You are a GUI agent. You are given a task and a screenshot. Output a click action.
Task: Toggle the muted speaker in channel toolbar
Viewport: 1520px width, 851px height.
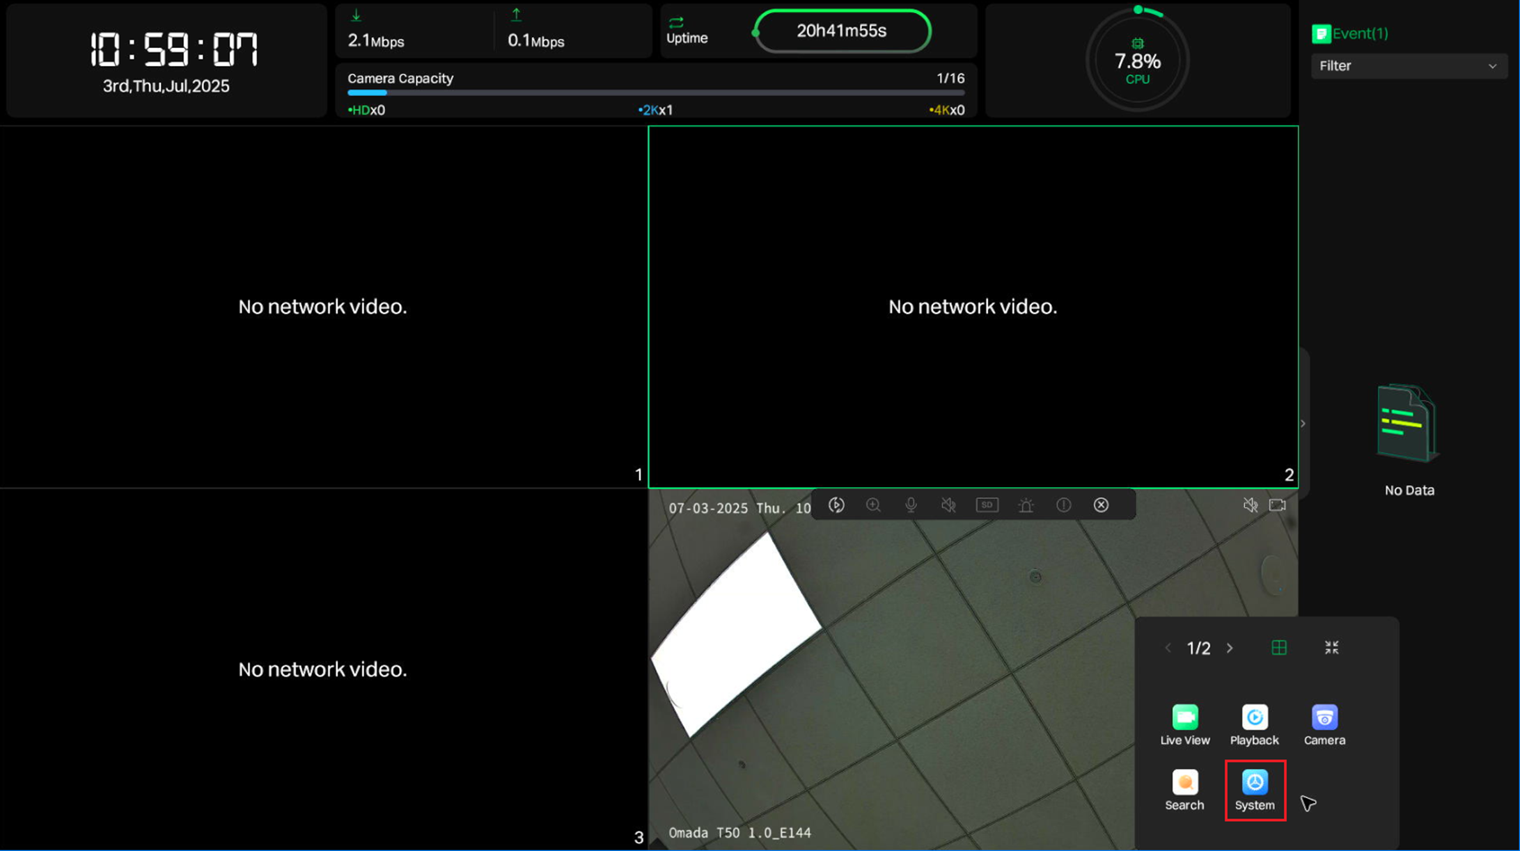pyautogui.click(x=948, y=505)
